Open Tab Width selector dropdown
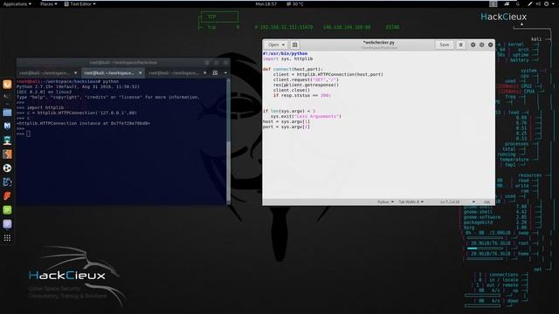The width and height of the screenshot is (559, 314). pos(411,201)
